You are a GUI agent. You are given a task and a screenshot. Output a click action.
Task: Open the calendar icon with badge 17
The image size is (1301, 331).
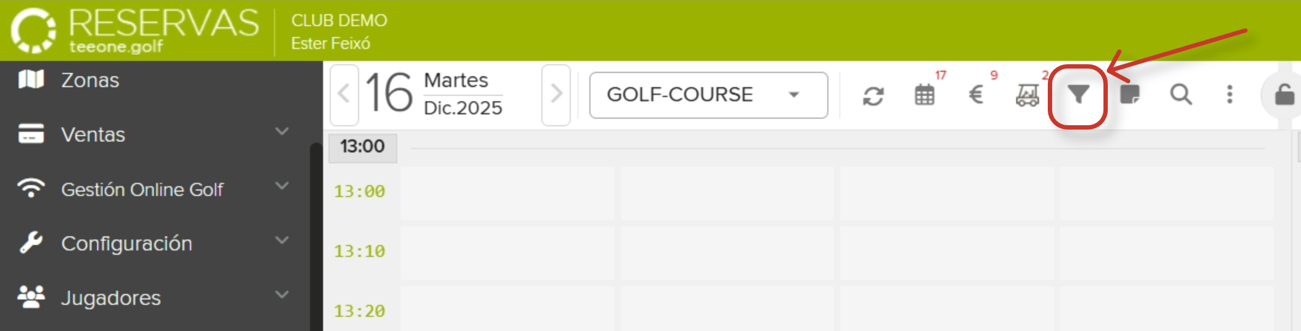(924, 95)
